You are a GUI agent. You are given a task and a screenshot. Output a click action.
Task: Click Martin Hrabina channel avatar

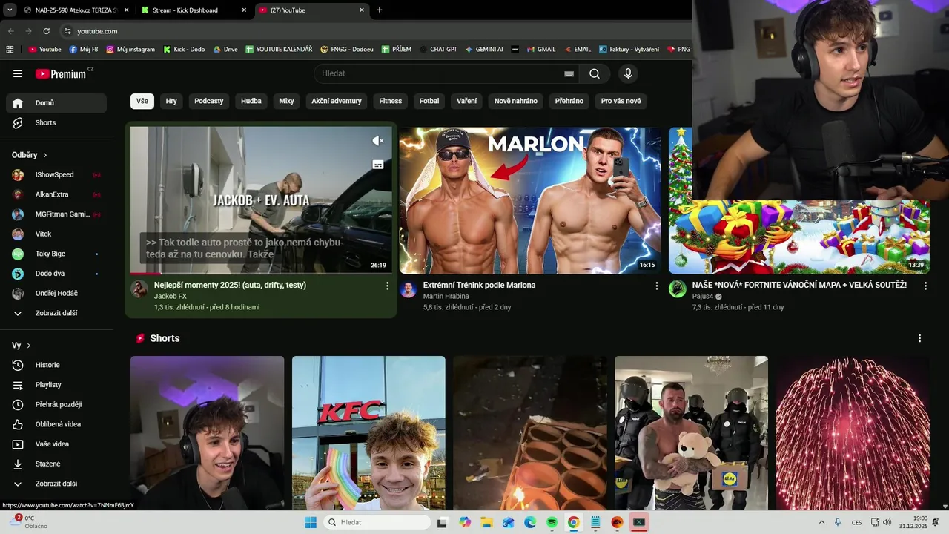tap(409, 289)
